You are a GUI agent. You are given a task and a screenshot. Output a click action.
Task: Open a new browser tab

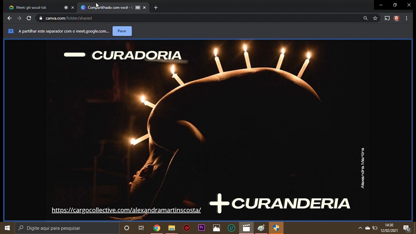coord(156,8)
